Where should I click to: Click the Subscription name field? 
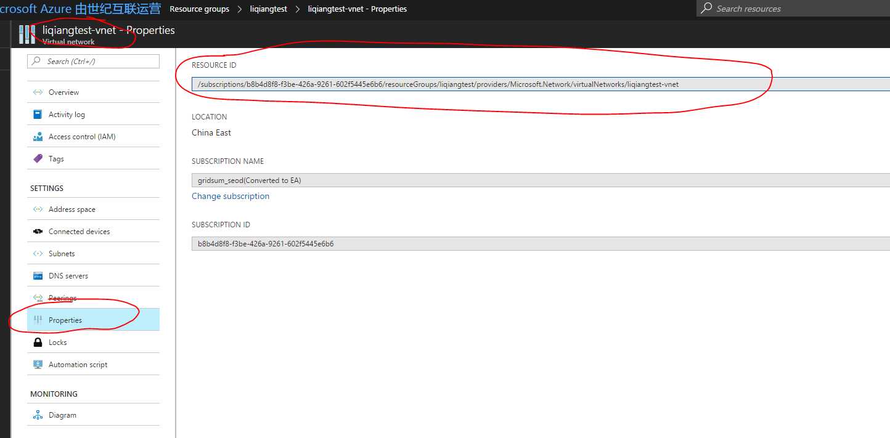pos(541,180)
